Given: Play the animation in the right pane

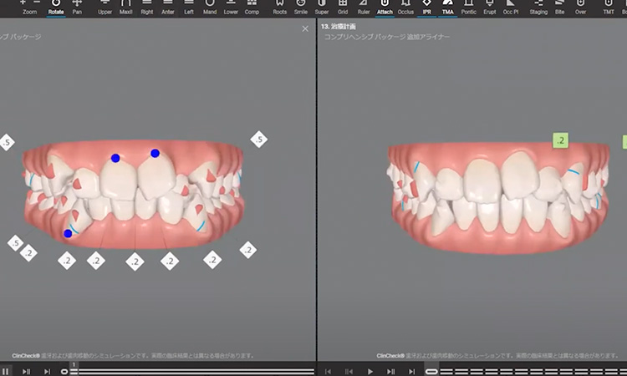Looking at the screenshot, I should click(x=370, y=371).
